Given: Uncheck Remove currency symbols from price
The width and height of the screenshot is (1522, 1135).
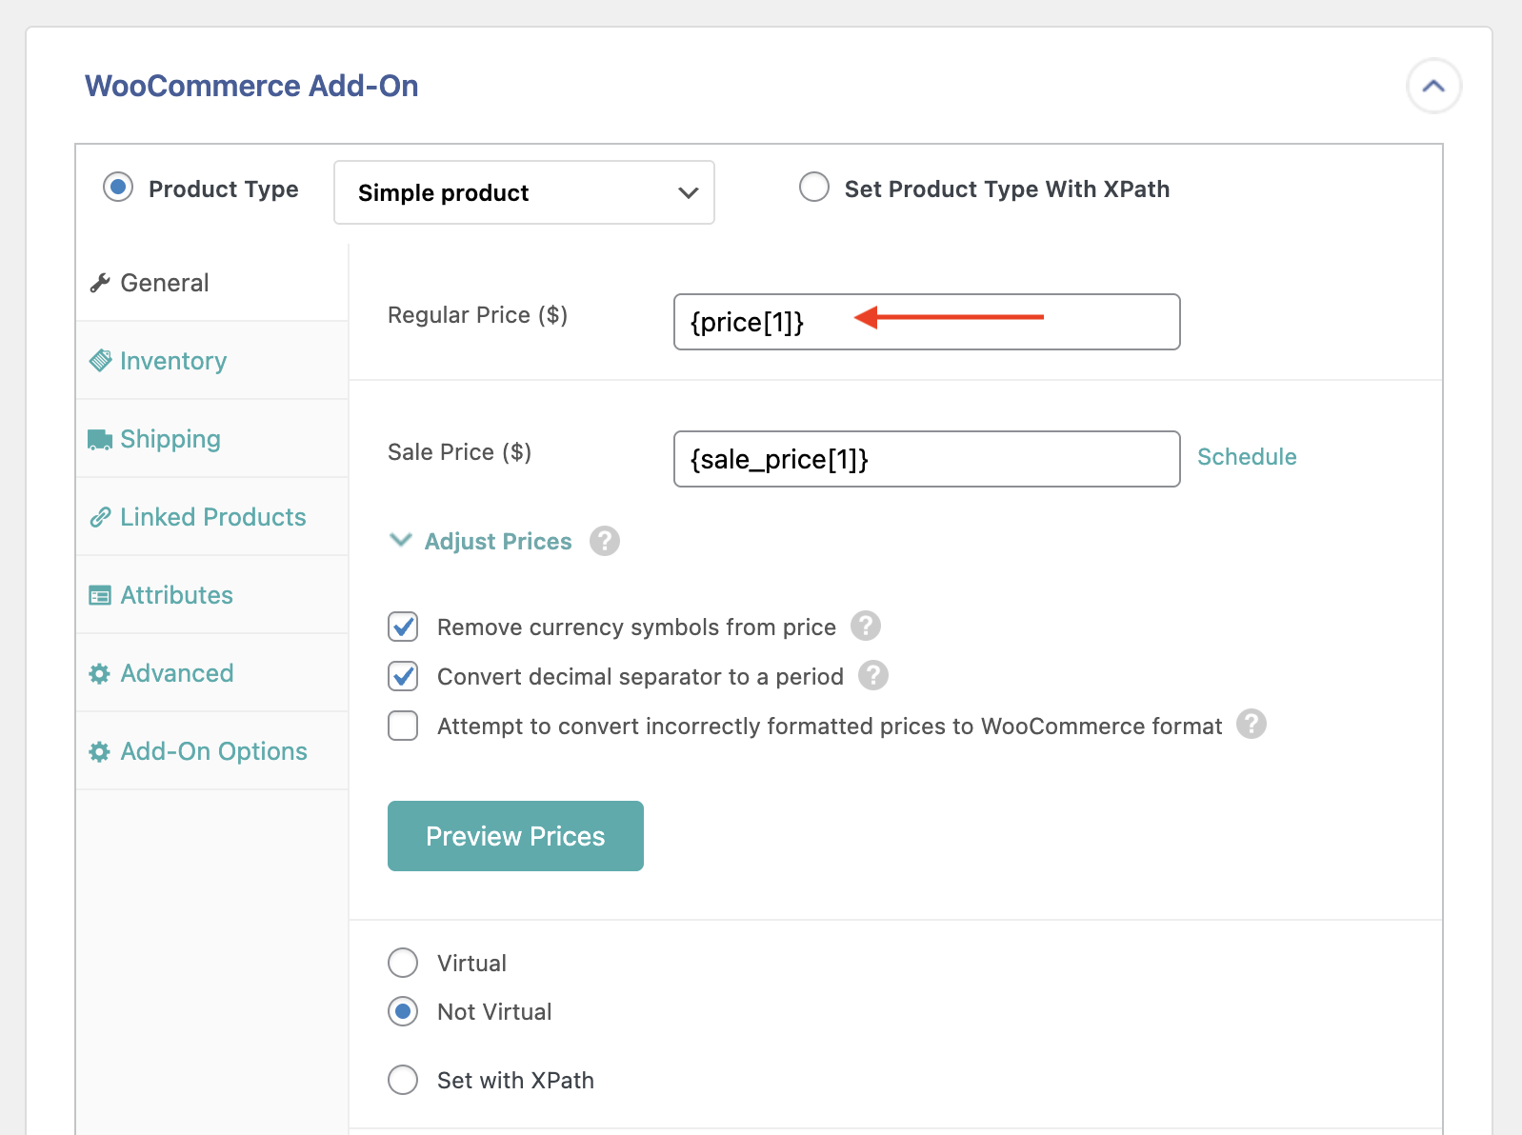Looking at the screenshot, I should coord(403,627).
